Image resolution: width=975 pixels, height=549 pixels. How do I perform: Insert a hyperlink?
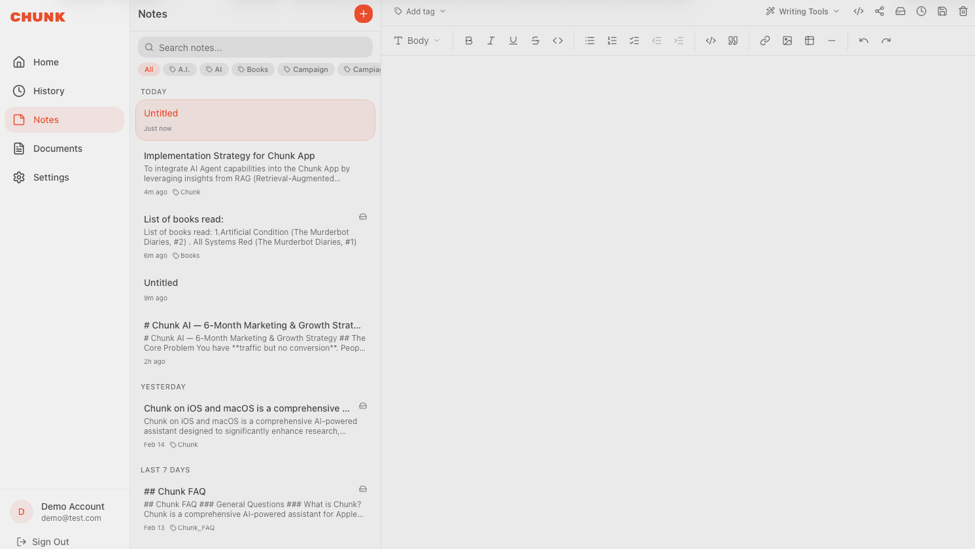click(x=764, y=41)
